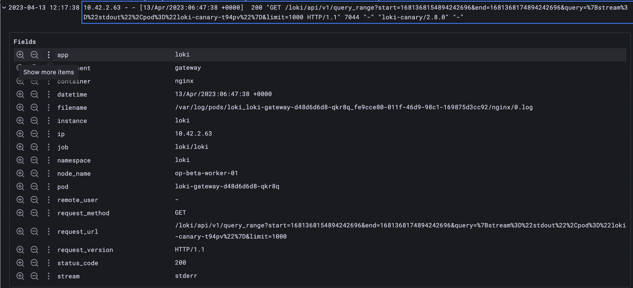Click the datetime value '13/Apr/2023:06:47:38 +0000'
Viewport: 633px width, 288px height.
click(223, 94)
